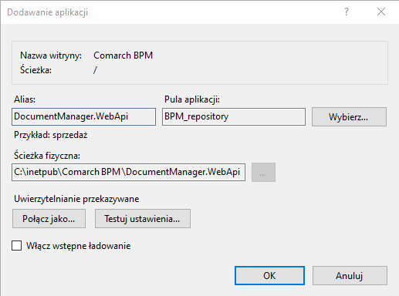Click the help question mark icon
Image resolution: width=399 pixels, height=296 pixels.
347,12
